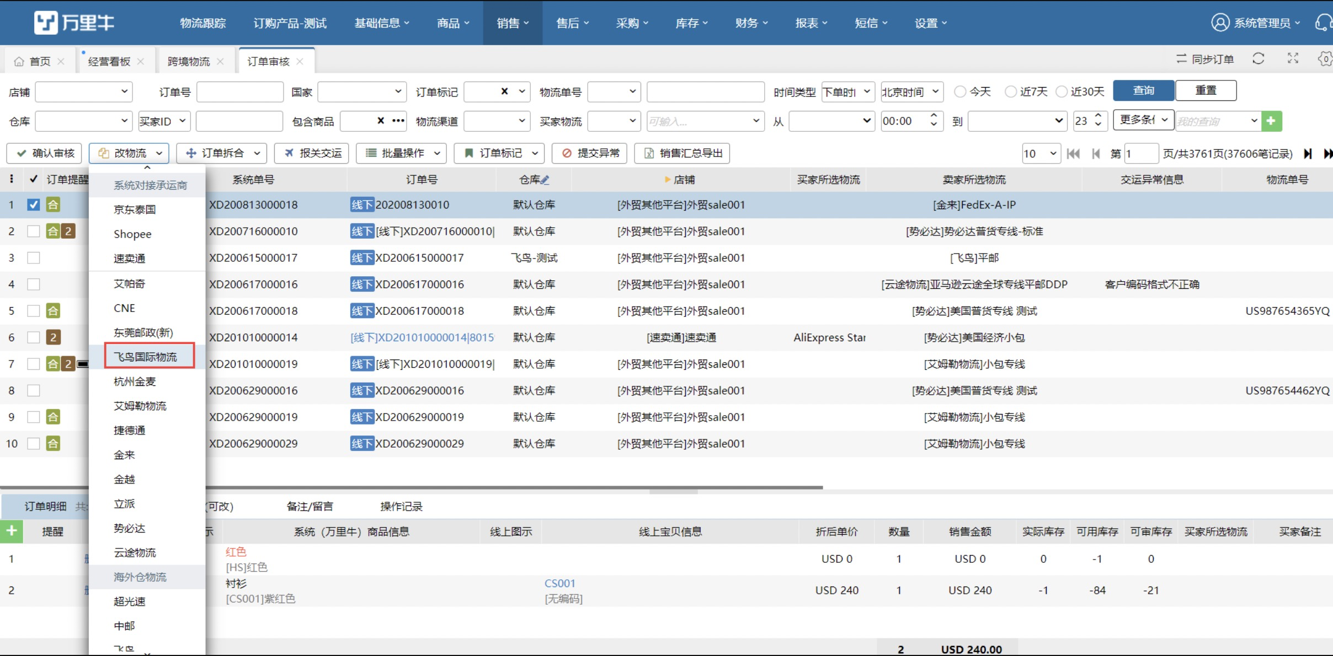Image resolution: width=1333 pixels, height=656 pixels.
Task: Click the 确认审核 button
Action: click(45, 153)
